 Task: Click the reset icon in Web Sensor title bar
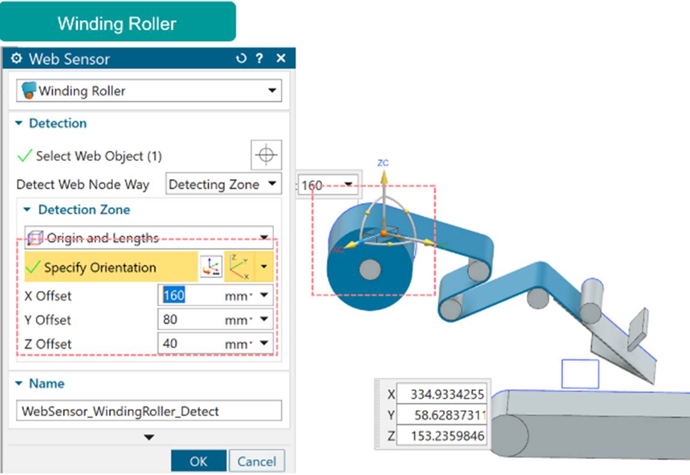pos(242,59)
